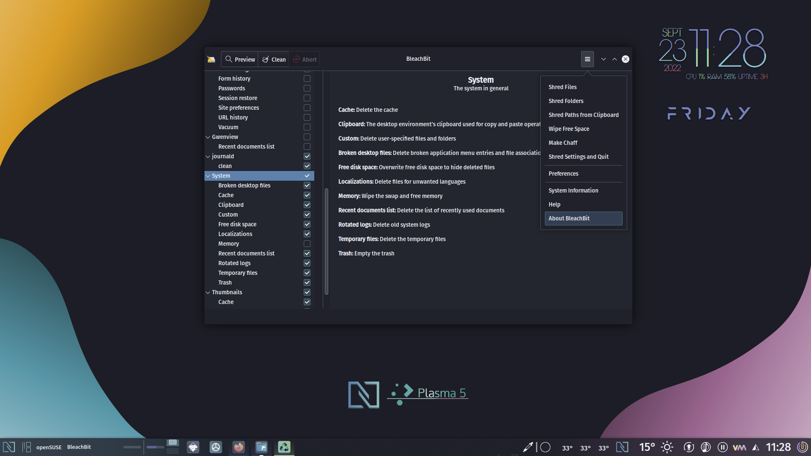Click the Abort button in the toolbar

(x=305, y=59)
